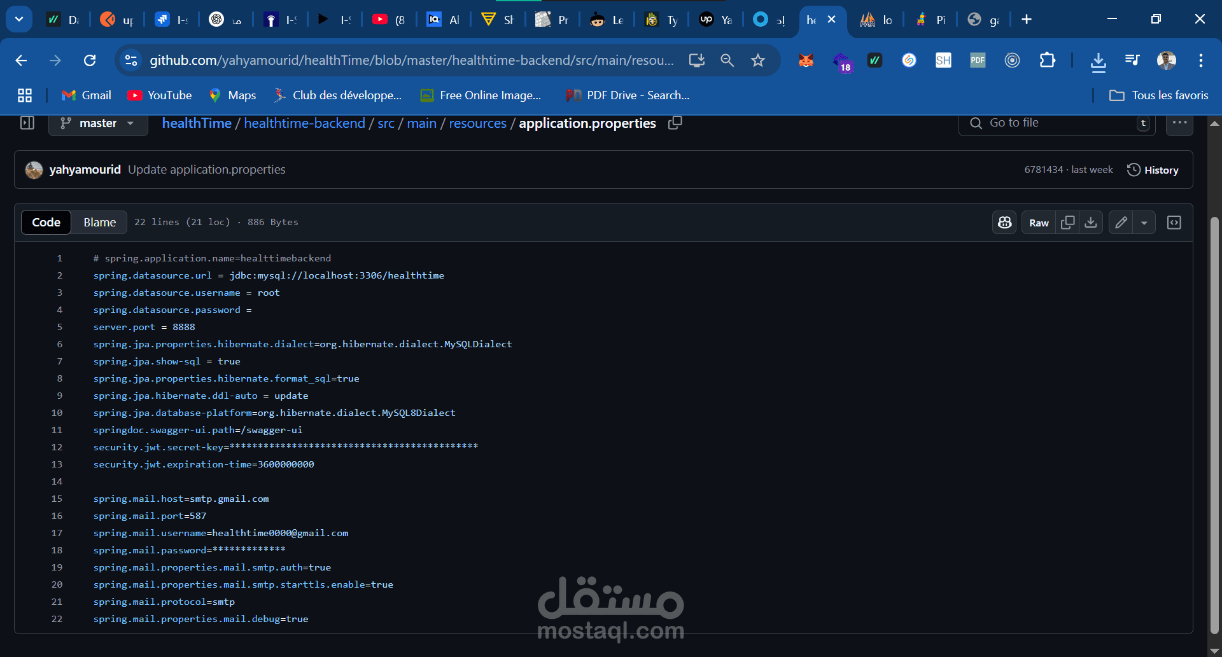Open site information icon in address bar
1222x657 pixels.
(x=131, y=60)
